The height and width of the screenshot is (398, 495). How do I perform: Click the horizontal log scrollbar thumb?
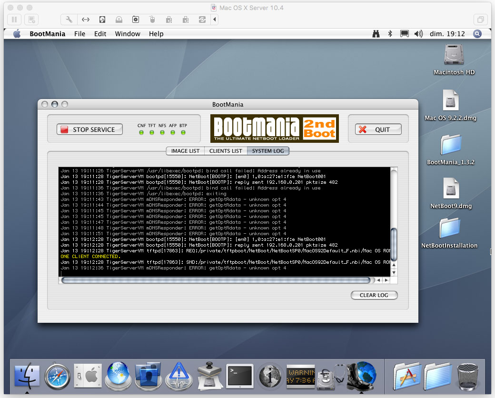216,280
